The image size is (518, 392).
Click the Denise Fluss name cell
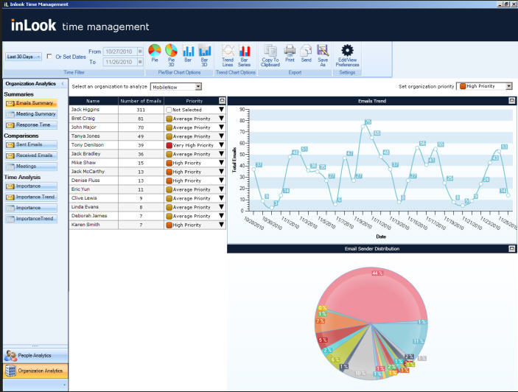tap(94, 181)
